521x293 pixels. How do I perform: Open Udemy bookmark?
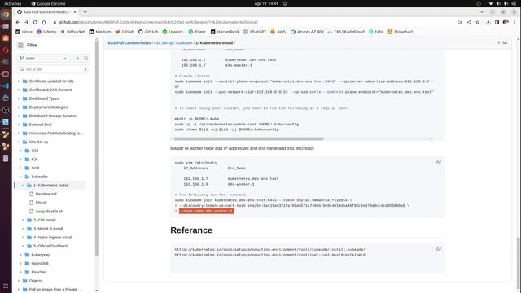click(46, 32)
